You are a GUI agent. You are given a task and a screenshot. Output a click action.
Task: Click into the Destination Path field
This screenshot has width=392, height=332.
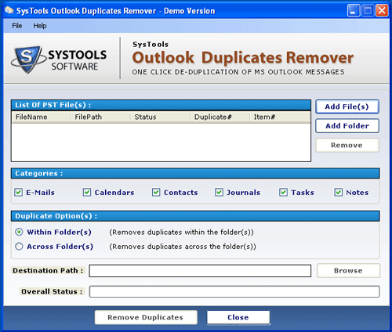(200, 271)
